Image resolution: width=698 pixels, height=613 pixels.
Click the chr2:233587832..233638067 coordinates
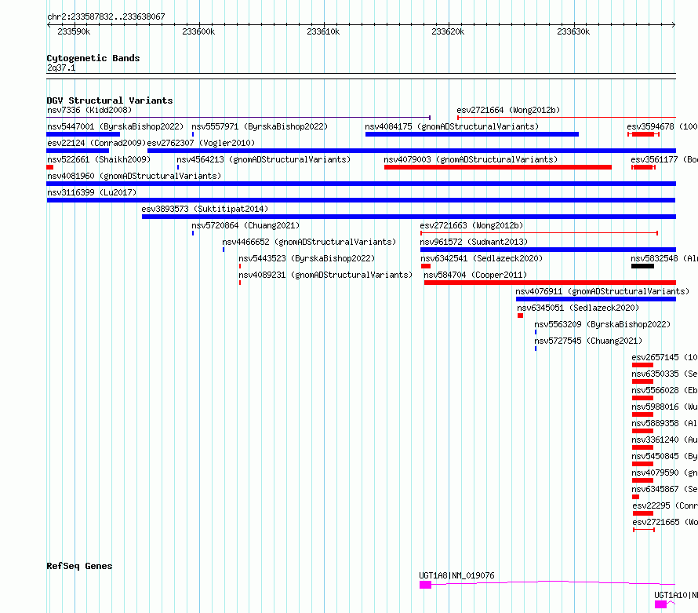tap(106, 16)
